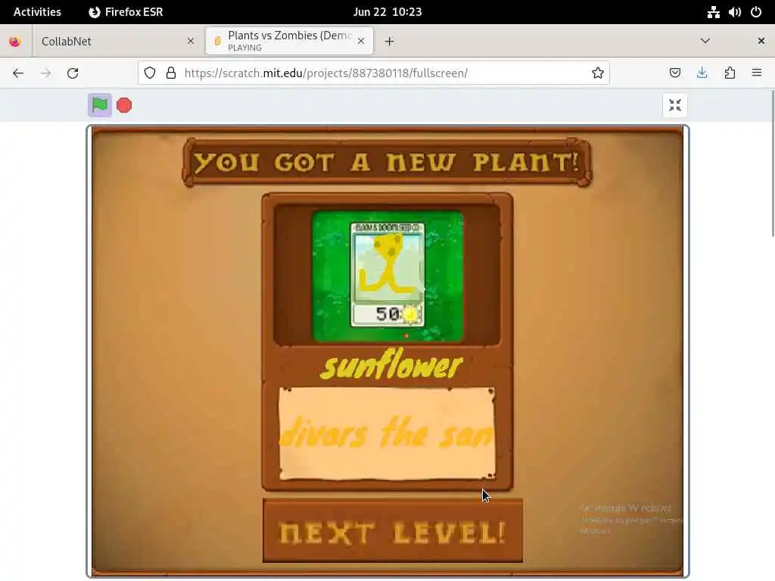This screenshot has height=581, width=775.
Task: Click the network status icon
Action: tap(713, 12)
